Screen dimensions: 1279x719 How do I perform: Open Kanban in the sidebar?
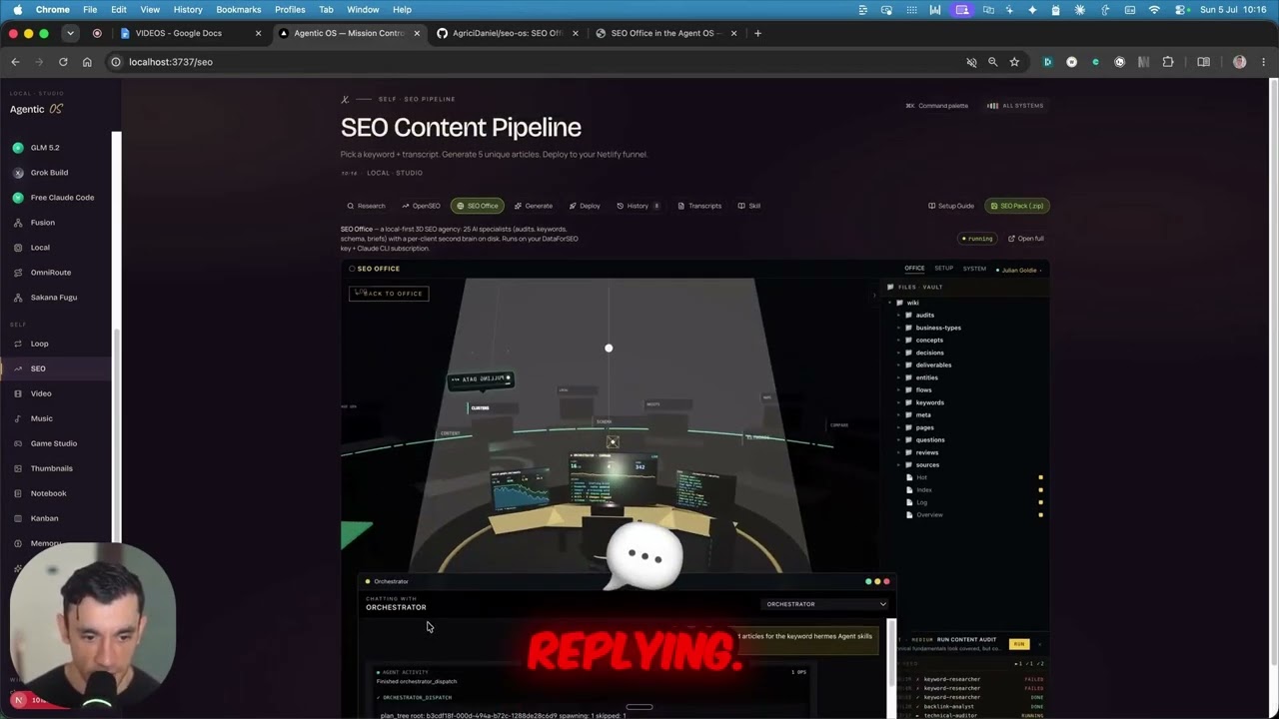pos(45,518)
